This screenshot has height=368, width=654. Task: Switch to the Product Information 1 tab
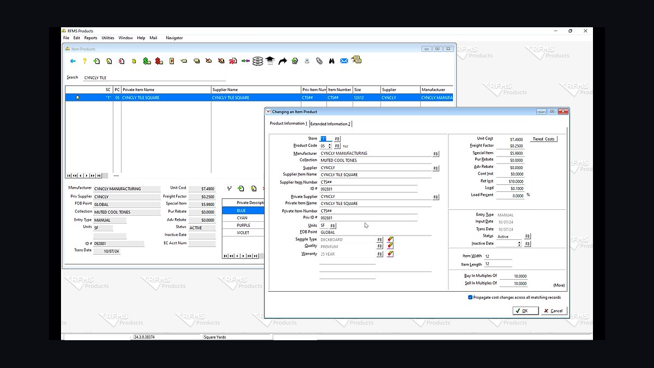(x=289, y=124)
